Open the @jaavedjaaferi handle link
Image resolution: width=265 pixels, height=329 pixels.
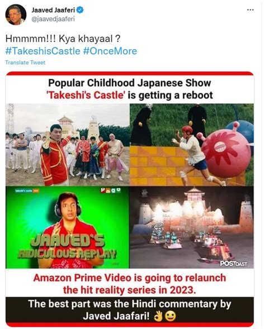53,19
